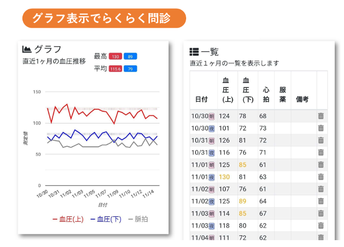This screenshot has height=247, width=344.
Task: Click the list icon beside 一覧
Action: (194, 52)
